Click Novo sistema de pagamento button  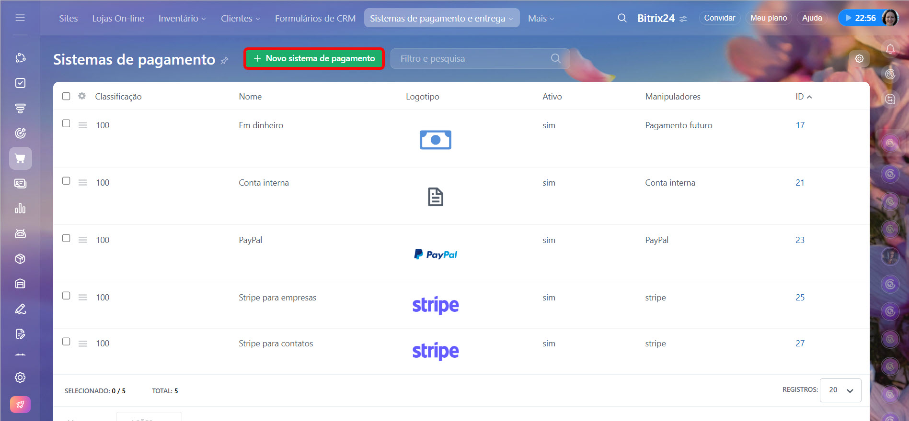tap(314, 58)
